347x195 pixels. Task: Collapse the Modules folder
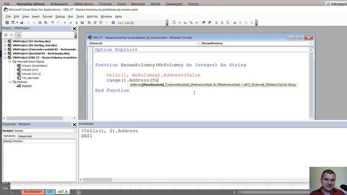[x=10, y=82]
